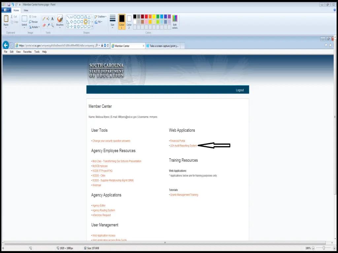The height and width of the screenshot is (253, 338).
Task: Select the Text tool
Action: [x=52, y=19]
